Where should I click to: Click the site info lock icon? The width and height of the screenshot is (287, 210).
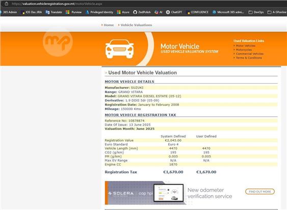(7, 4)
